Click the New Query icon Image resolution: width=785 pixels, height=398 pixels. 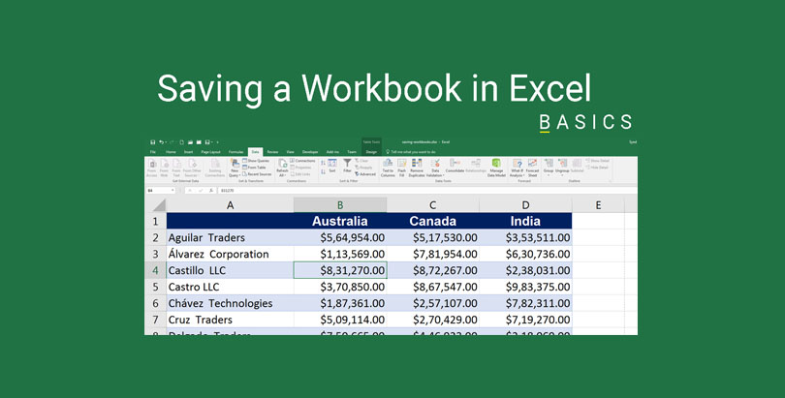click(235, 164)
